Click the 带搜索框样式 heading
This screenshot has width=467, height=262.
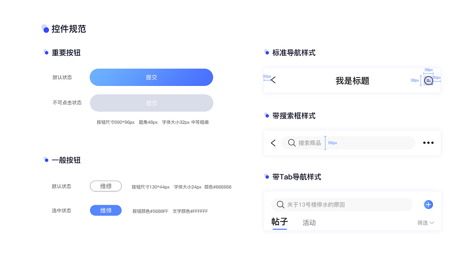pos(294,116)
